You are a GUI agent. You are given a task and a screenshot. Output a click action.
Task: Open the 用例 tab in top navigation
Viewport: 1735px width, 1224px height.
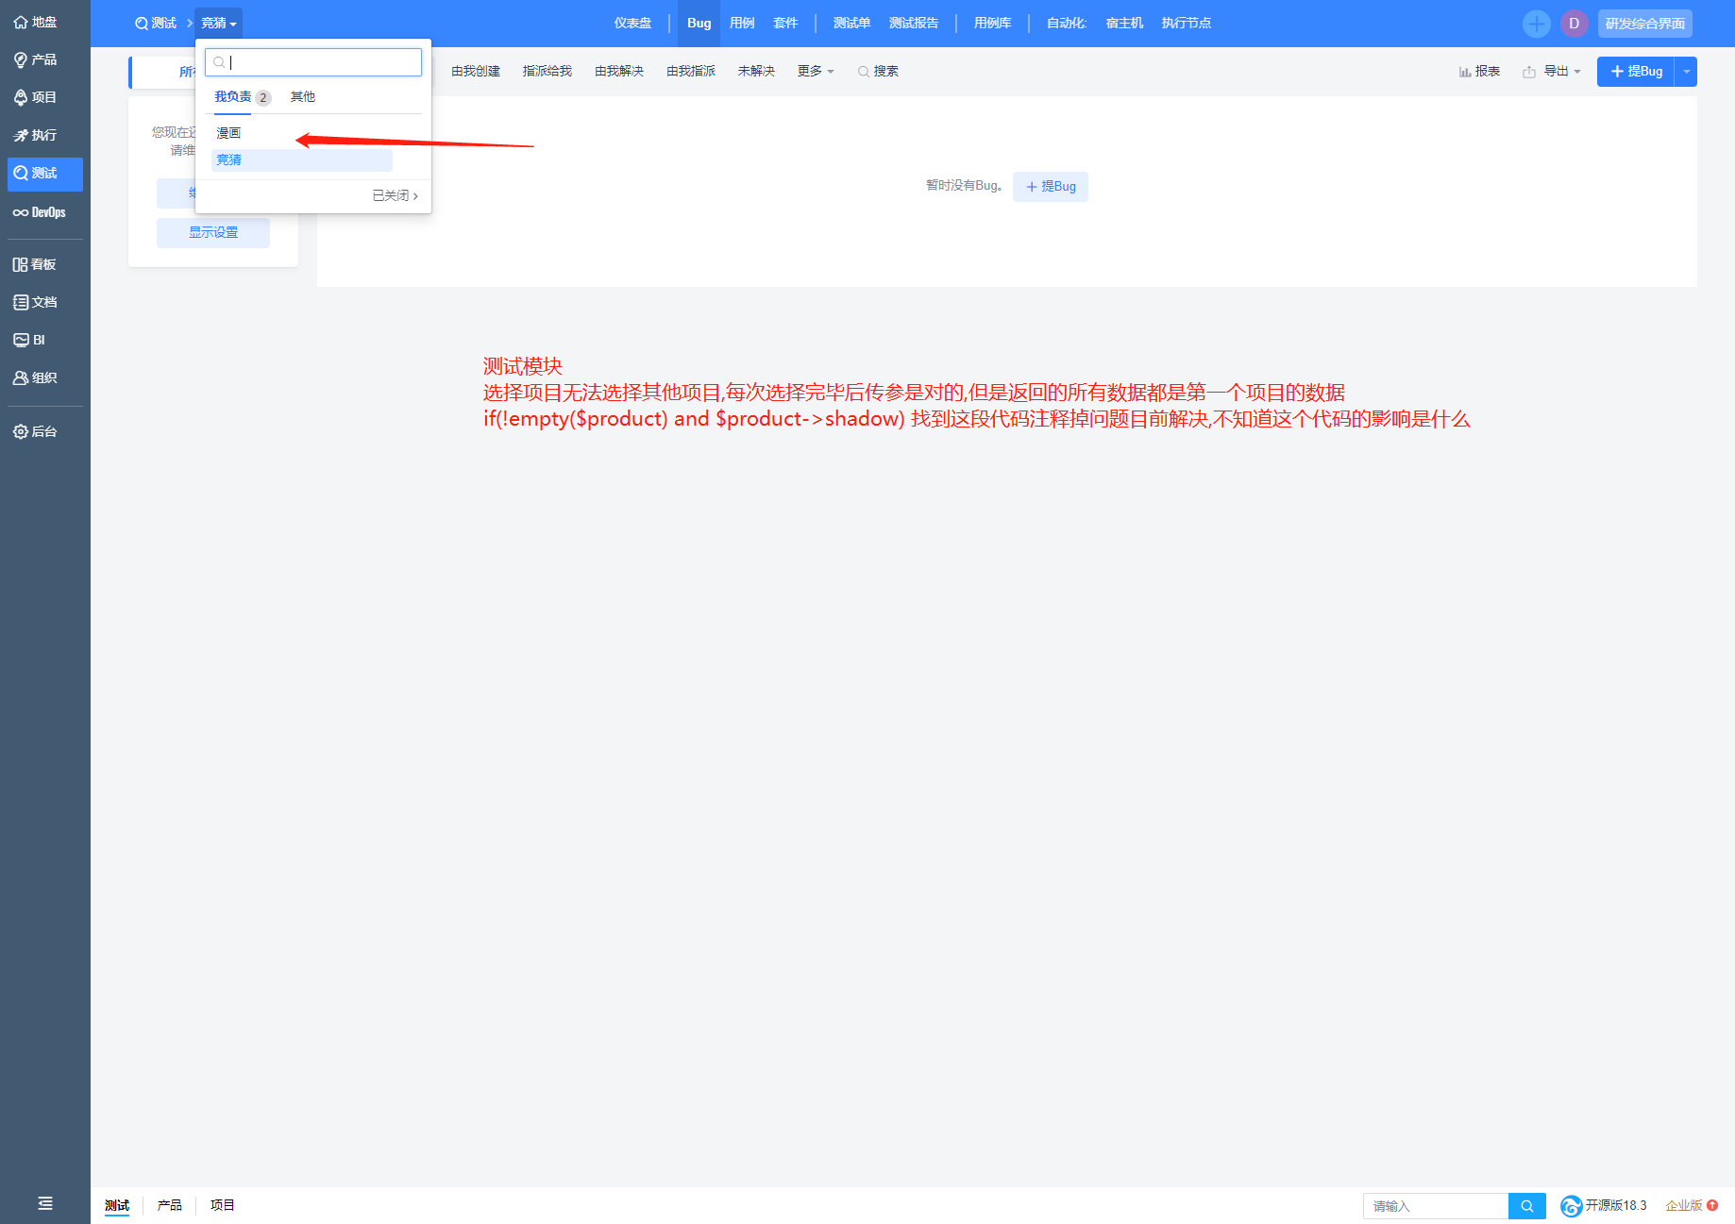click(742, 23)
